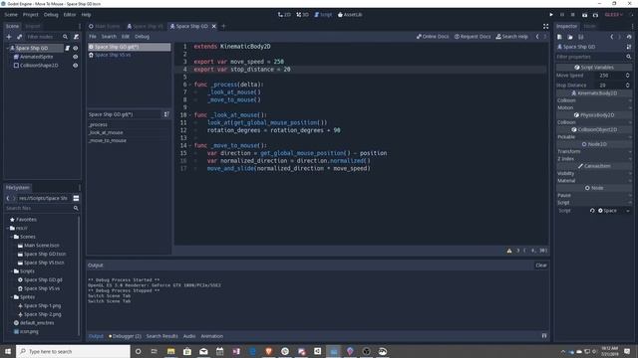
Task: Open the script editor Edit menu
Action: 126,37
